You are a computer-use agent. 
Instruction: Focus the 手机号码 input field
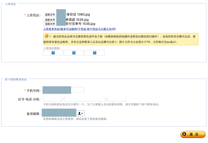63,90
